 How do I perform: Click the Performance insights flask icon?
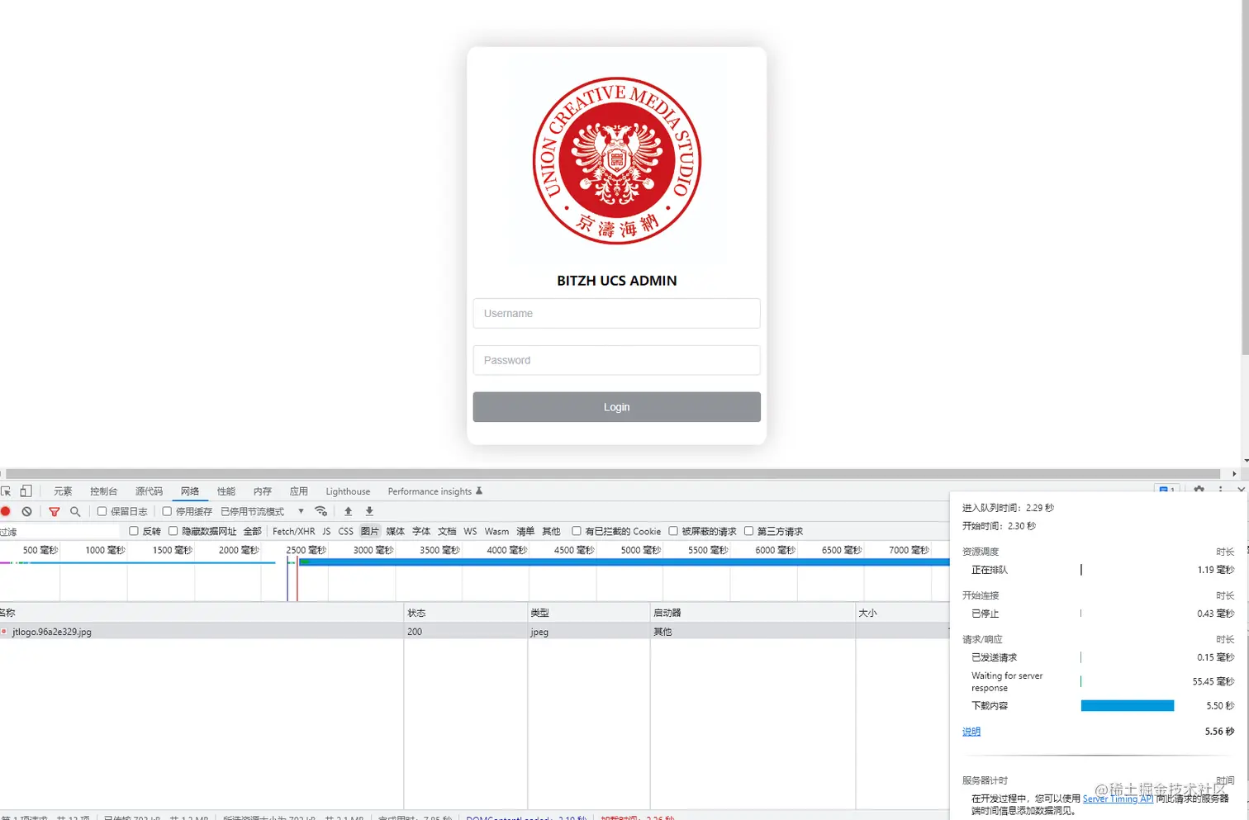(x=479, y=491)
